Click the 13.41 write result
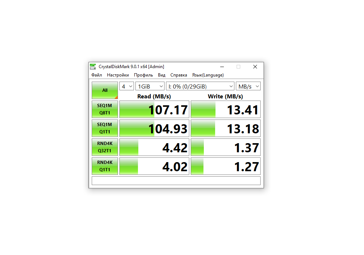Image resolution: width=364 pixels, height=255 pixels. [x=226, y=109]
